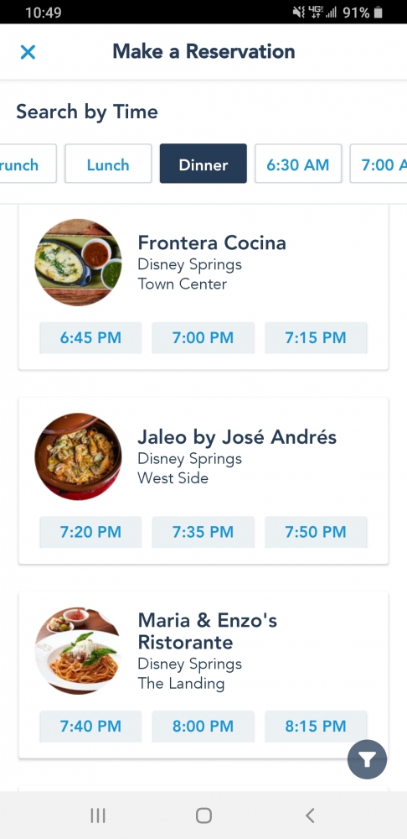Screen dimensions: 407x839
Task: Select the Lunch meal period
Action: click(x=108, y=164)
